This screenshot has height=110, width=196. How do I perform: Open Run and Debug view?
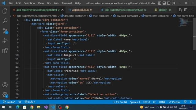[5, 41]
